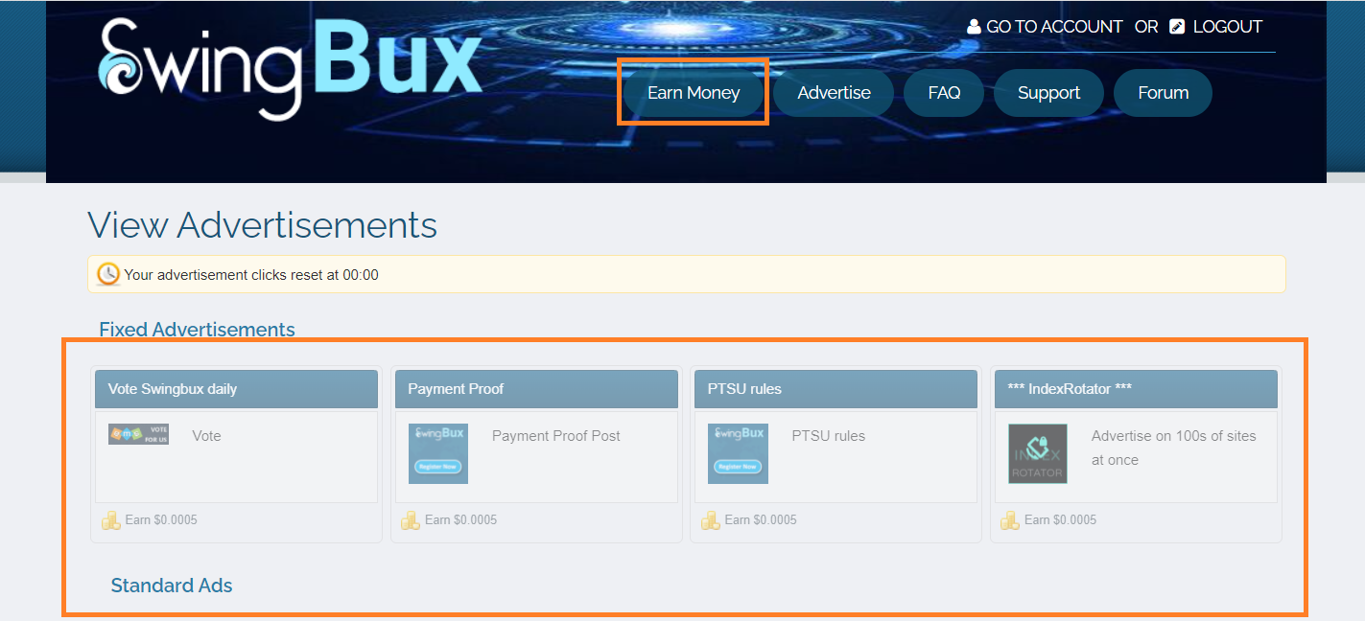Click 'Advertise on 100s of sites at once' text

pos(1173,448)
